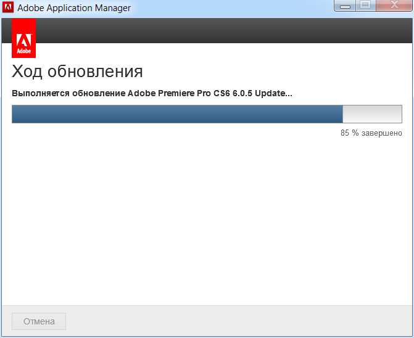Close the Adobe Application Manager window
The height and width of the screenshot is (338, 414).
tap(394, 6)
